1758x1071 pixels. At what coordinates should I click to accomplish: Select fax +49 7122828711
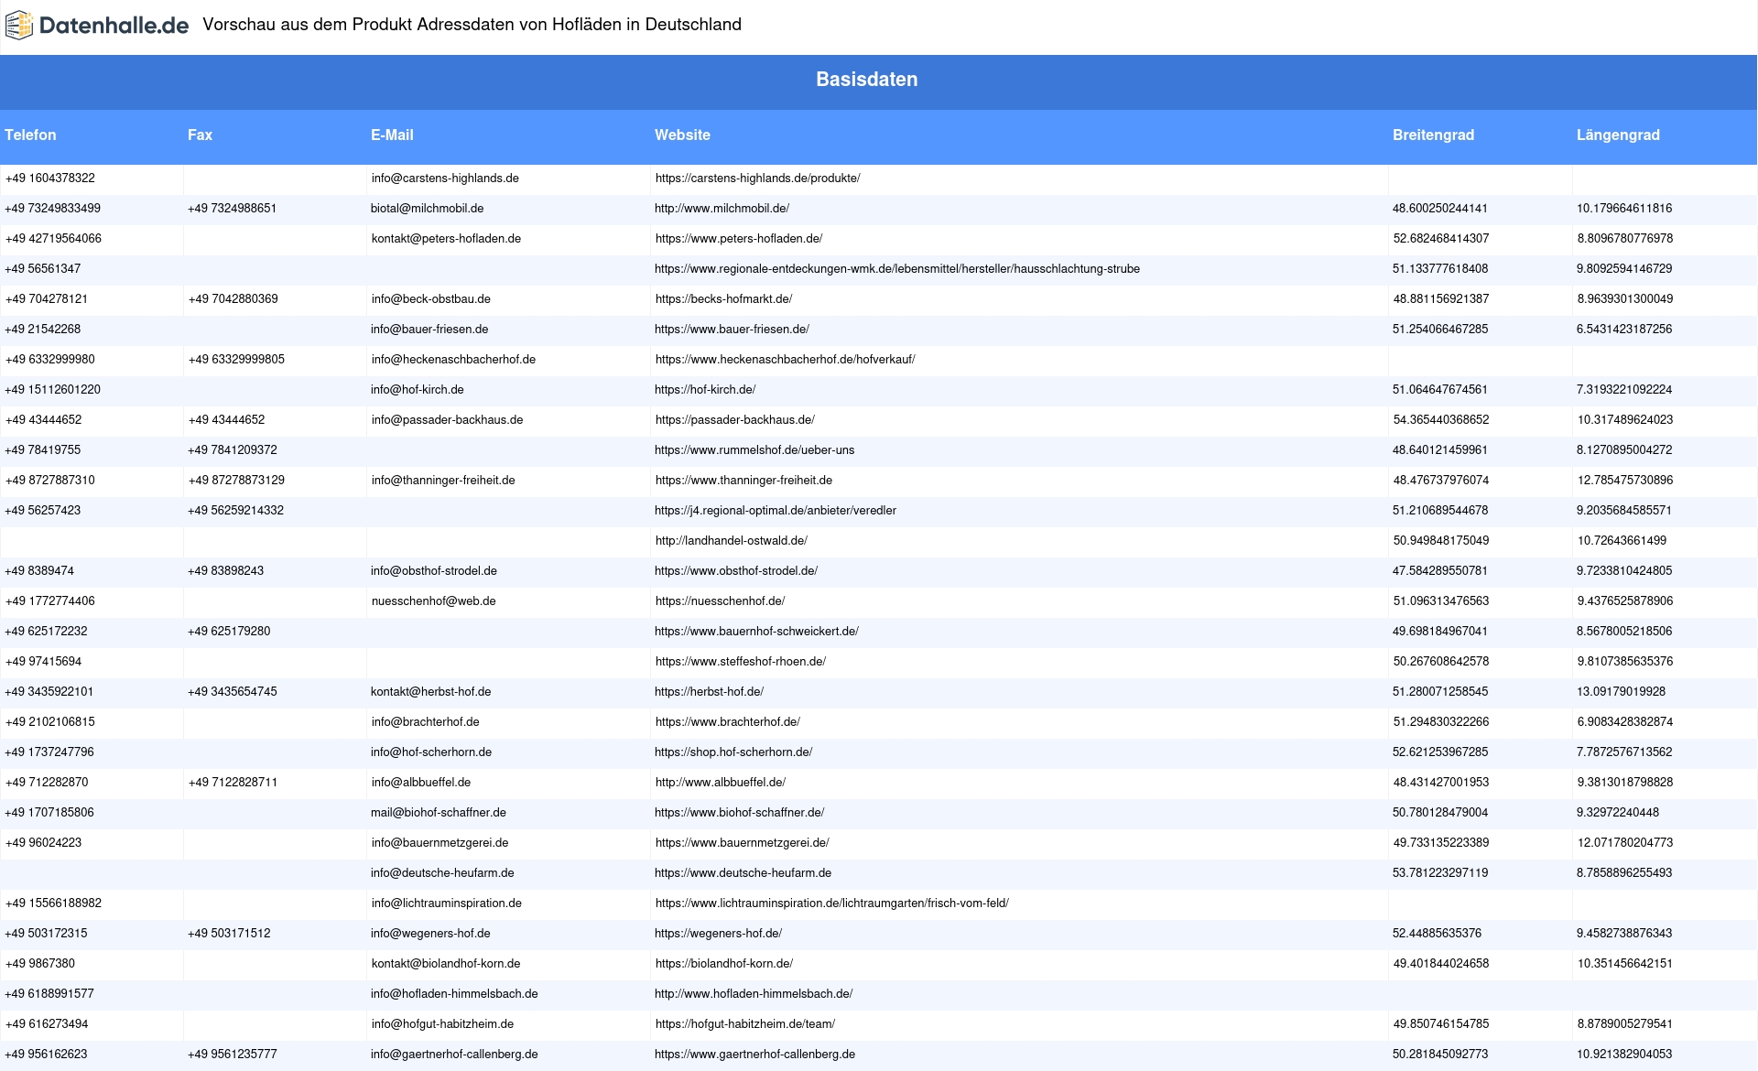(x=233, y=783)
